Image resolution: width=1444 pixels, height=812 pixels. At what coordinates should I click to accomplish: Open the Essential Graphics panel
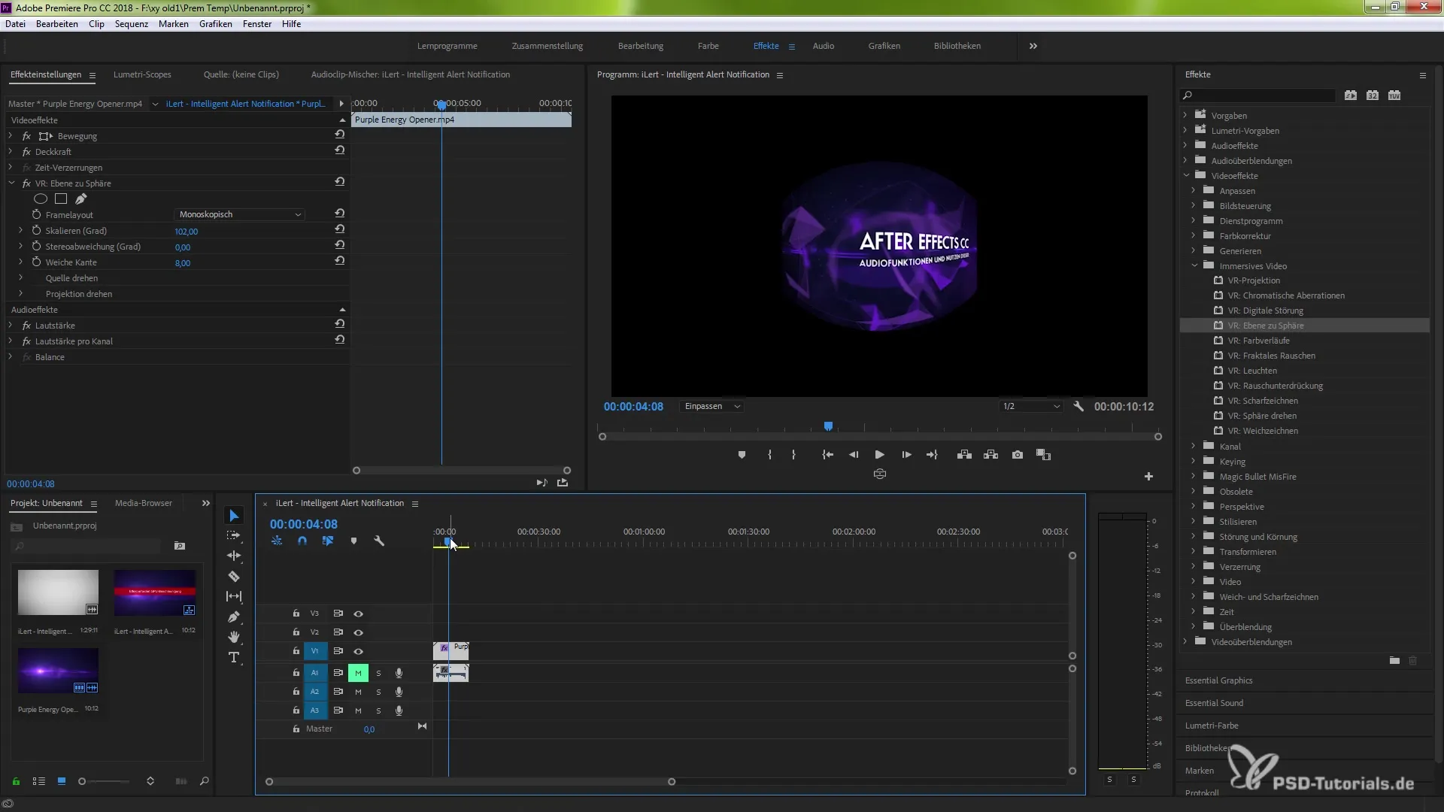[x=1219, y=680]
